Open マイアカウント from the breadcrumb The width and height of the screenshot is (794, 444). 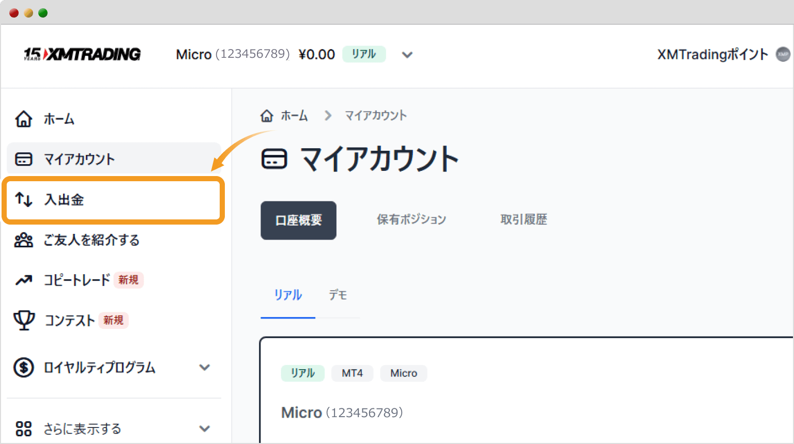(376, 115)
